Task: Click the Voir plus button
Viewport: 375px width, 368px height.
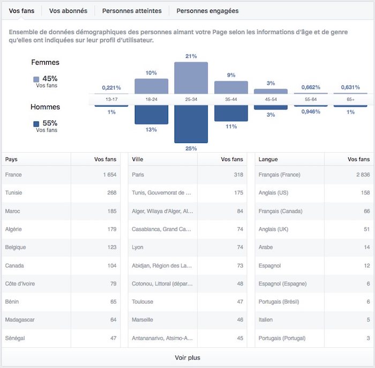Action: coord(187,357)
